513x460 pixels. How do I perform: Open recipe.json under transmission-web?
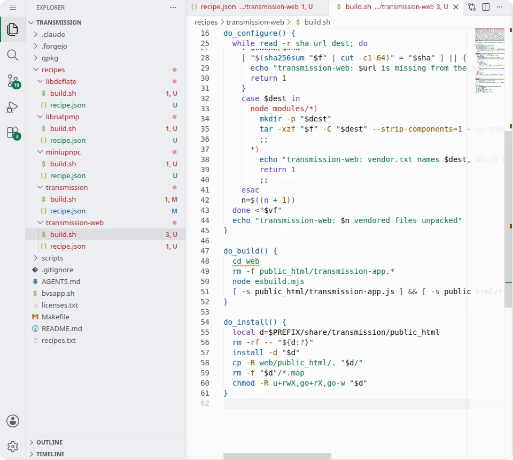click(x=105, y=246)
